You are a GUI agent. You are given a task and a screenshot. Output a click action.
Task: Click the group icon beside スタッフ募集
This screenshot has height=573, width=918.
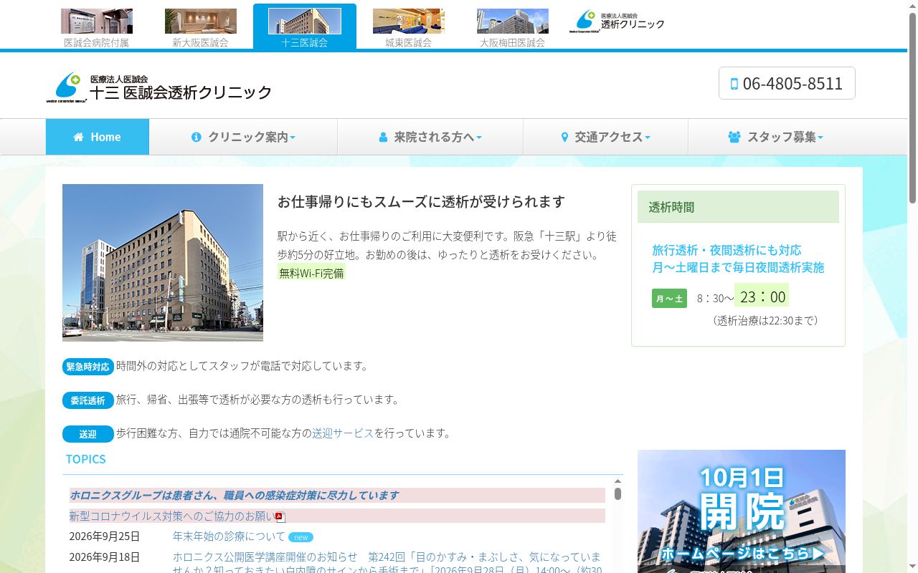click(x=734, y=137)
